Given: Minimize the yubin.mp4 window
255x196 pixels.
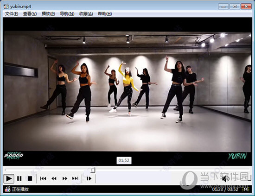Looking at the screenshot, I should (223, 6).
